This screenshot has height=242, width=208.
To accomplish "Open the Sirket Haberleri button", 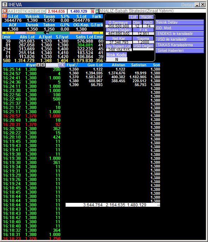I will click(180, 50).
